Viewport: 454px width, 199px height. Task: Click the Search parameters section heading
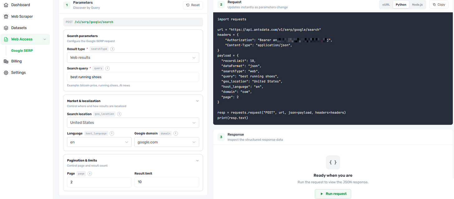coord(82,36)
